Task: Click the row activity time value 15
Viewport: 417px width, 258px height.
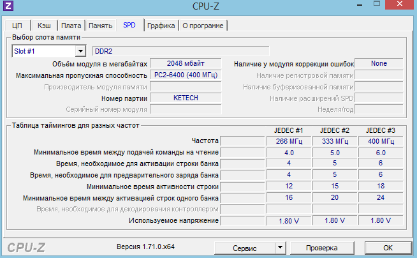Action: pyautogui.click(x=335, y=186)
